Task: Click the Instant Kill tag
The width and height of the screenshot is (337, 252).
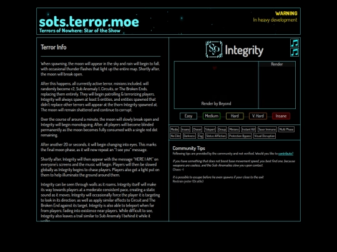Action: click(x=248, y=129)
